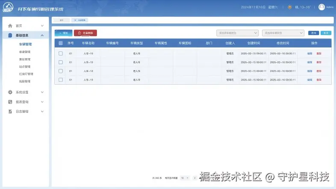Image resolution: width=336 pixels, height=189 pixels.
Task: Click the 车辆编号 column header
Action: click(112, 43)
